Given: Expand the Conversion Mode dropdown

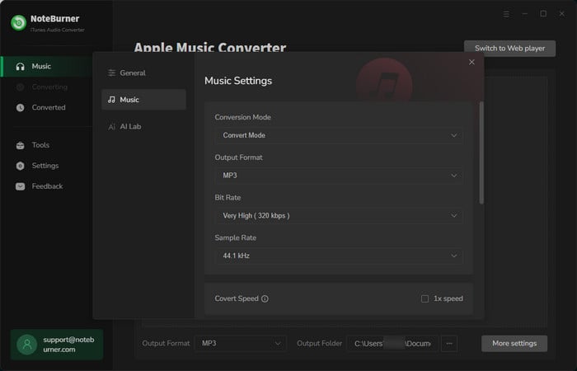Looking at the screenshot, I should pos(338,135).
